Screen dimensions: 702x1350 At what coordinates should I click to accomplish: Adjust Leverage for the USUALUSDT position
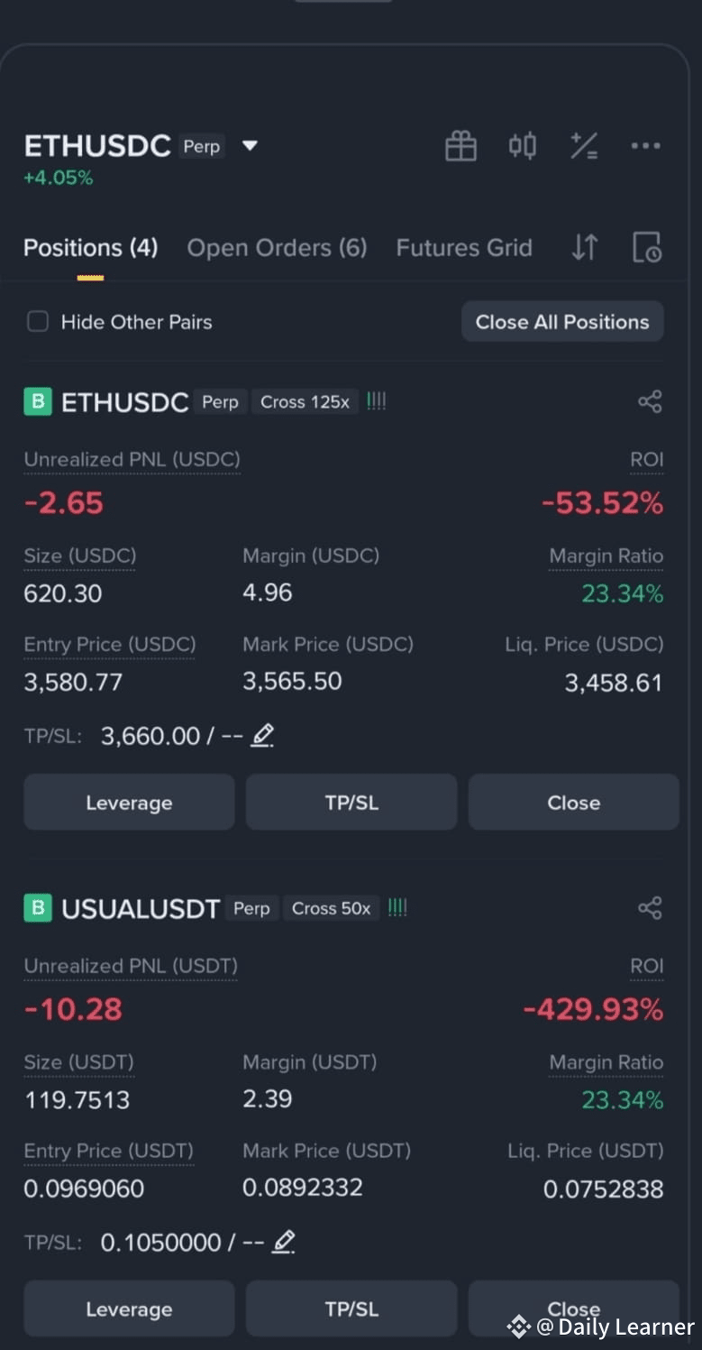point(129,1309)
